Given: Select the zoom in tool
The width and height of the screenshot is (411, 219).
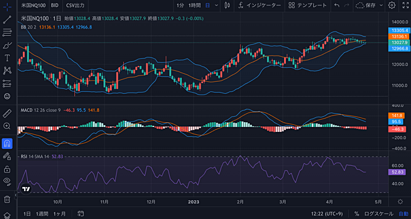Looking at the screenshot, I should click(x=7, y=126).
